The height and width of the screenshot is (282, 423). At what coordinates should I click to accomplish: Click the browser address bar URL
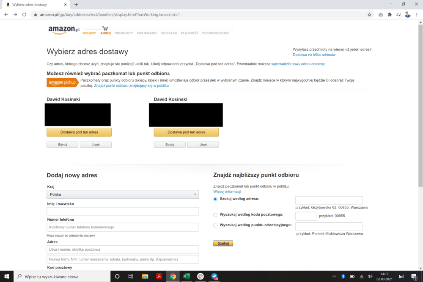tap(110, 14)
